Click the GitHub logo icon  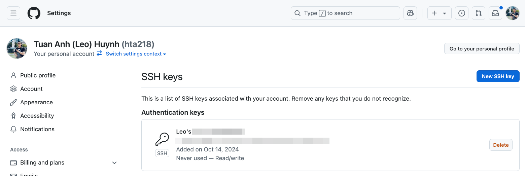(x=34, y=13)
